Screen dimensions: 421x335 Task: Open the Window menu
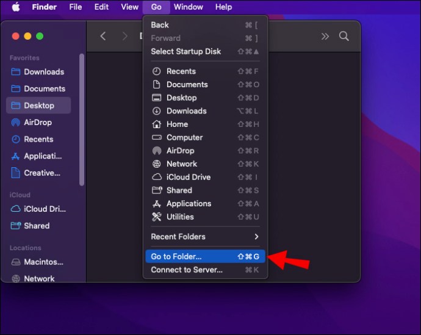(x=188, y=7)
